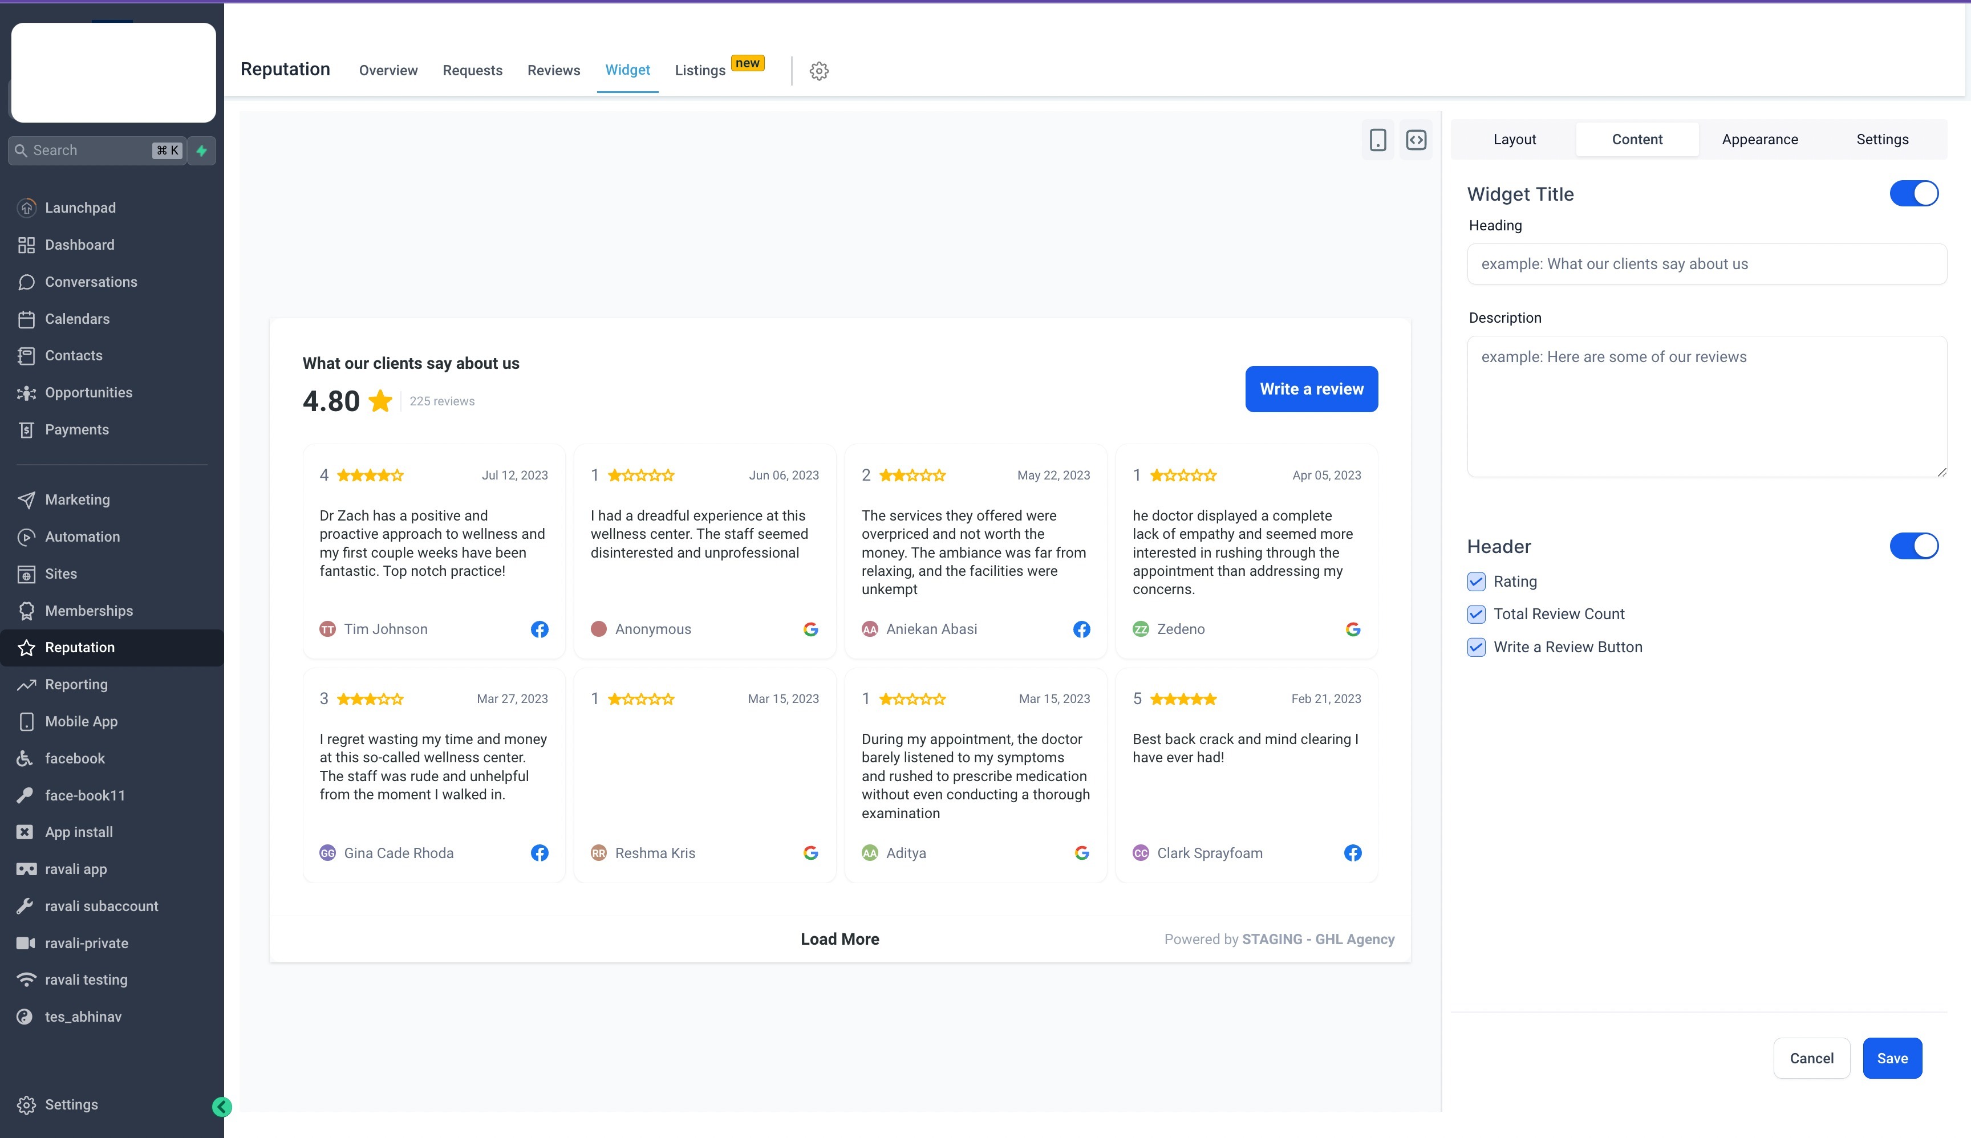Click the Write a review button
Screen dimensions: 1971x1138
coord(1311,389)
